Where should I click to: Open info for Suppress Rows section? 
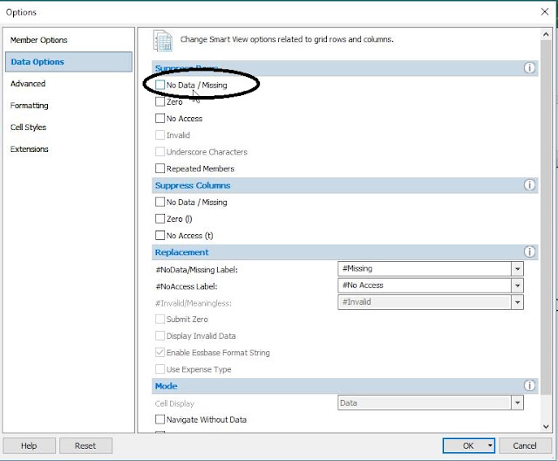point(529,68)
